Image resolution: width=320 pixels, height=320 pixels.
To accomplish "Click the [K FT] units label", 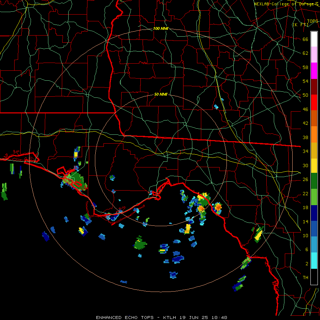I will [300, 25].
